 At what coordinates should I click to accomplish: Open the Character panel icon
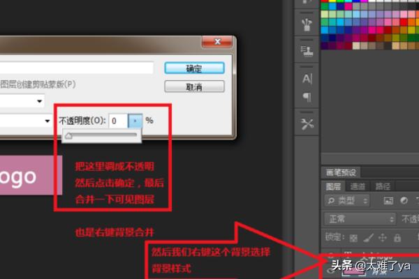(307, 78)
